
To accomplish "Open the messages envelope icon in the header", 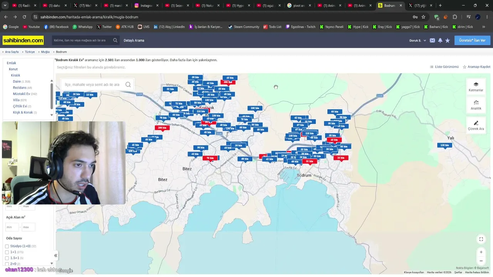I will [x=433, y=40].
